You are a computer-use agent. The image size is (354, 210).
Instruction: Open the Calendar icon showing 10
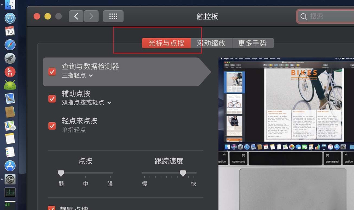pyautogui.click(x=10, y=31)
